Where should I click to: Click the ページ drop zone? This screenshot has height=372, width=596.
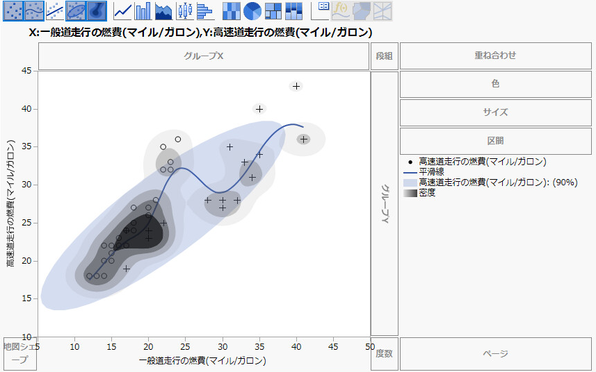(x=496, y=354)
